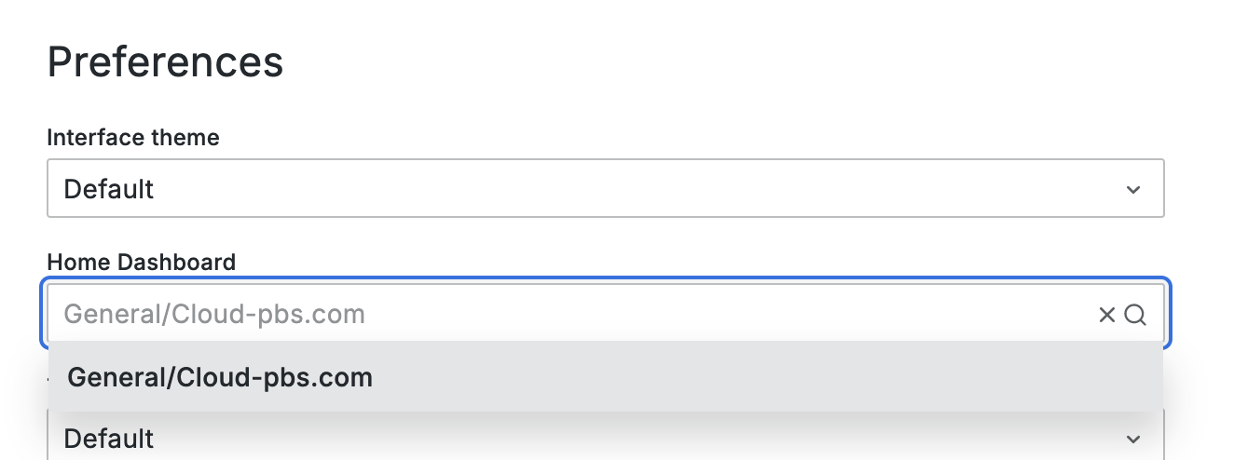The height and width of the screenshot is (460, 1234).
Task: Click the Preferences heading
Action: point(165,62)
